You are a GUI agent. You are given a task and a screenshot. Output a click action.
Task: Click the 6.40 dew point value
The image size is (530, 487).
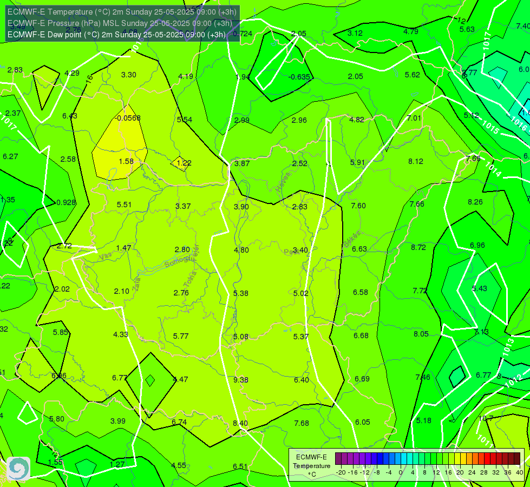[x=301, y=380]
